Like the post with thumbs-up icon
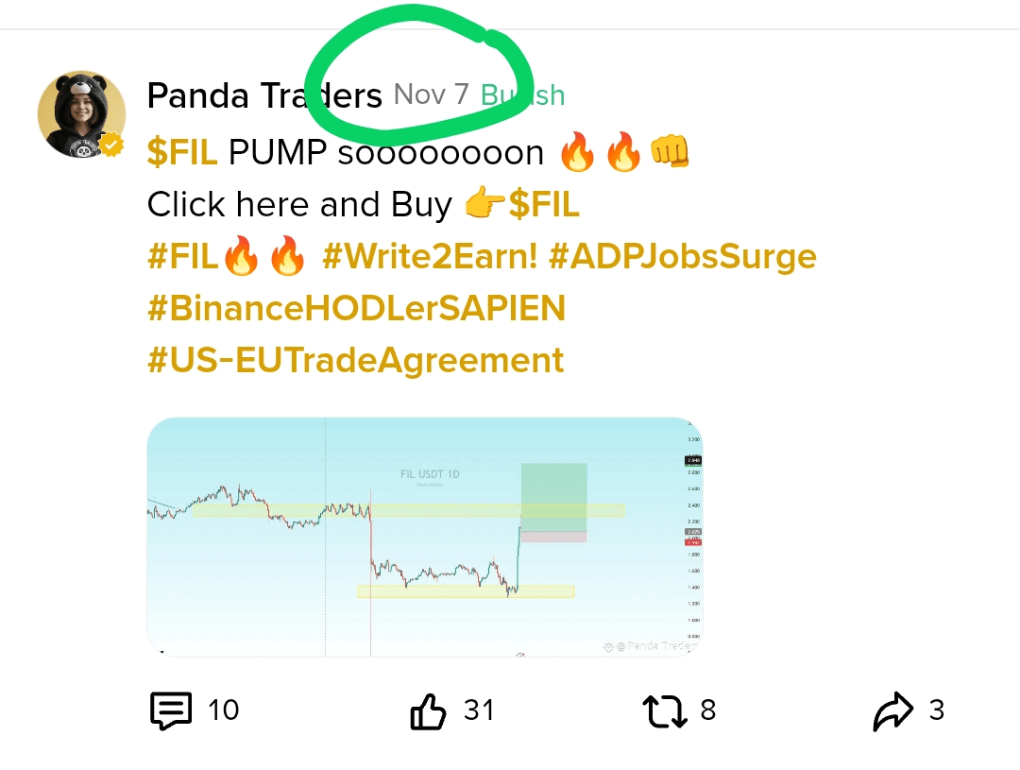 point(428,711)
